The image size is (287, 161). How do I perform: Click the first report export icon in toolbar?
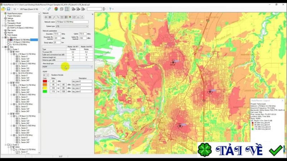74,9
